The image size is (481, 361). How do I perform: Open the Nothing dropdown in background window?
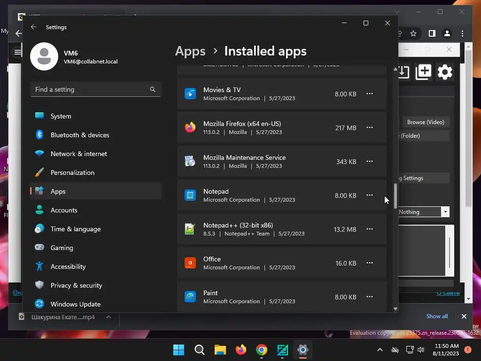coord(445,212)
